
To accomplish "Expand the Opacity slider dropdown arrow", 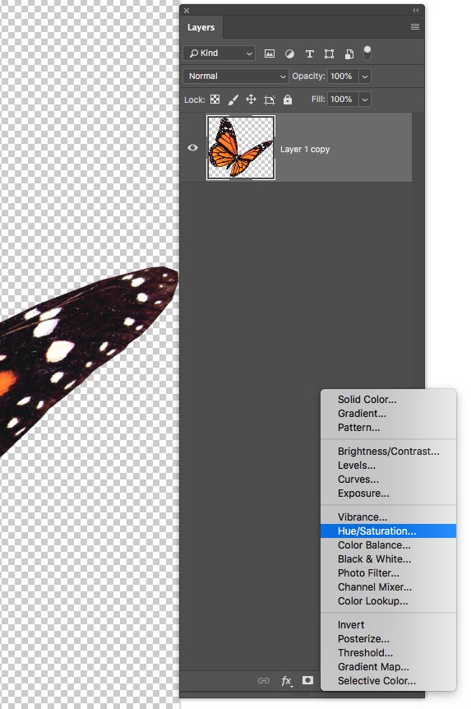I will tap(365, 76).
